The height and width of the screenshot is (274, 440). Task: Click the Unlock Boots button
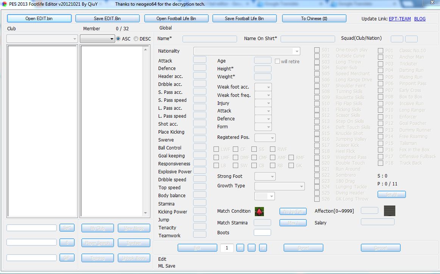(134, 258)
